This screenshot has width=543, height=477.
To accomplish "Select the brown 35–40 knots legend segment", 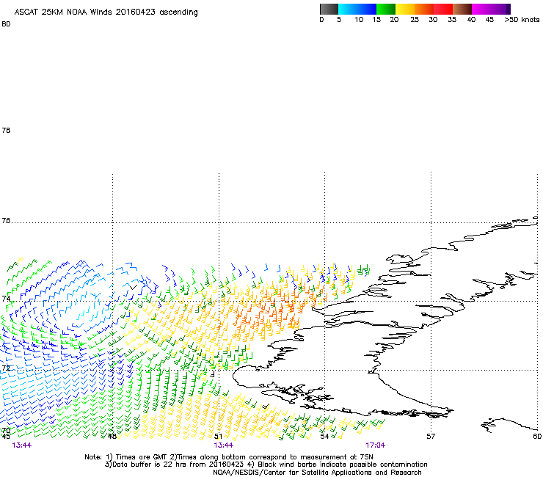I will tap(462, 9).
